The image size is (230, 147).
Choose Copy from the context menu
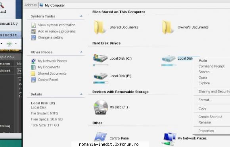(202, 108)
